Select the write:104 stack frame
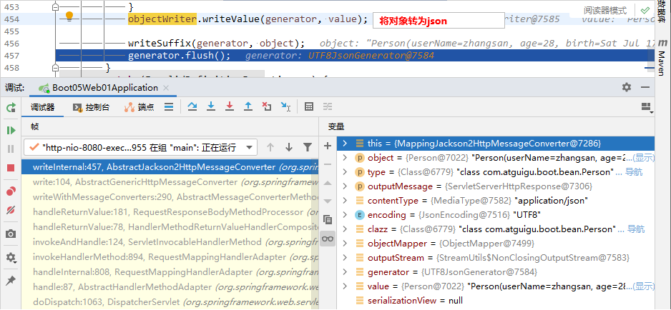671x310 pixels. (170, 182)
